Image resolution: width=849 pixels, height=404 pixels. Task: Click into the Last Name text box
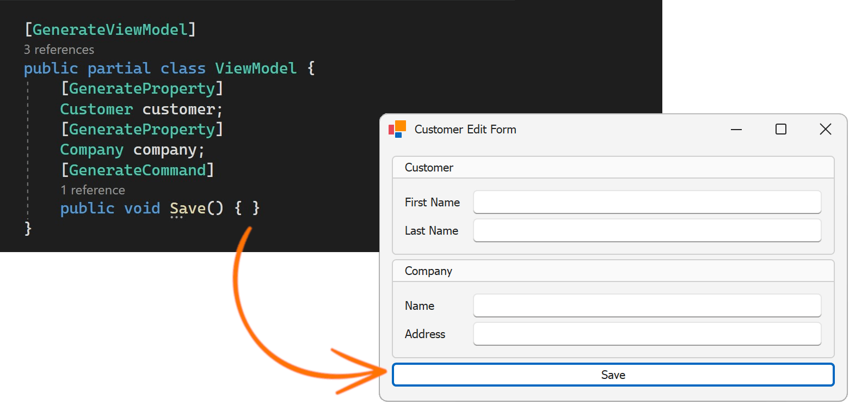647,231
